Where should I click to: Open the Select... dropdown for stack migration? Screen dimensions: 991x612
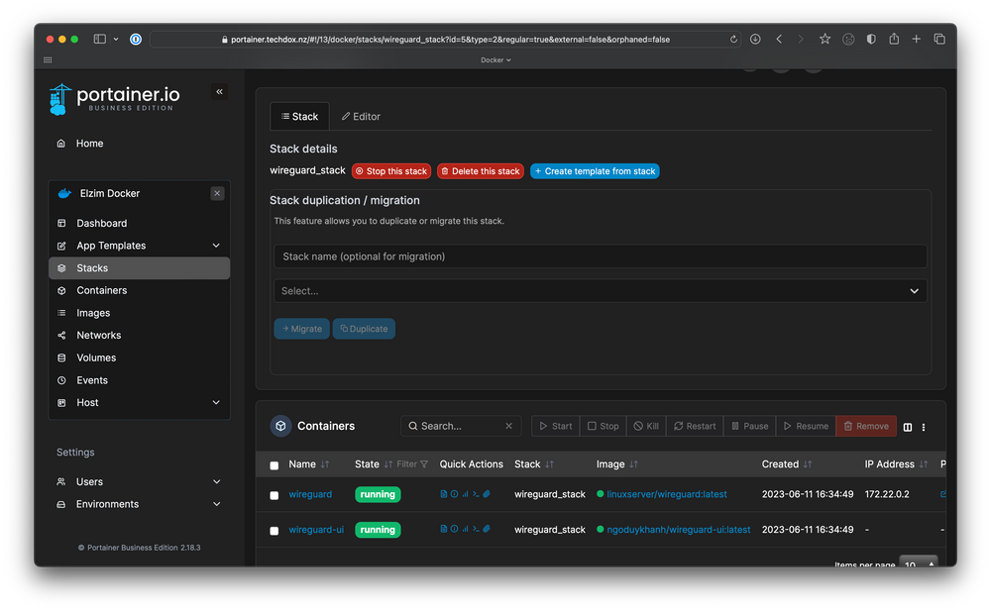coord(600,290)
